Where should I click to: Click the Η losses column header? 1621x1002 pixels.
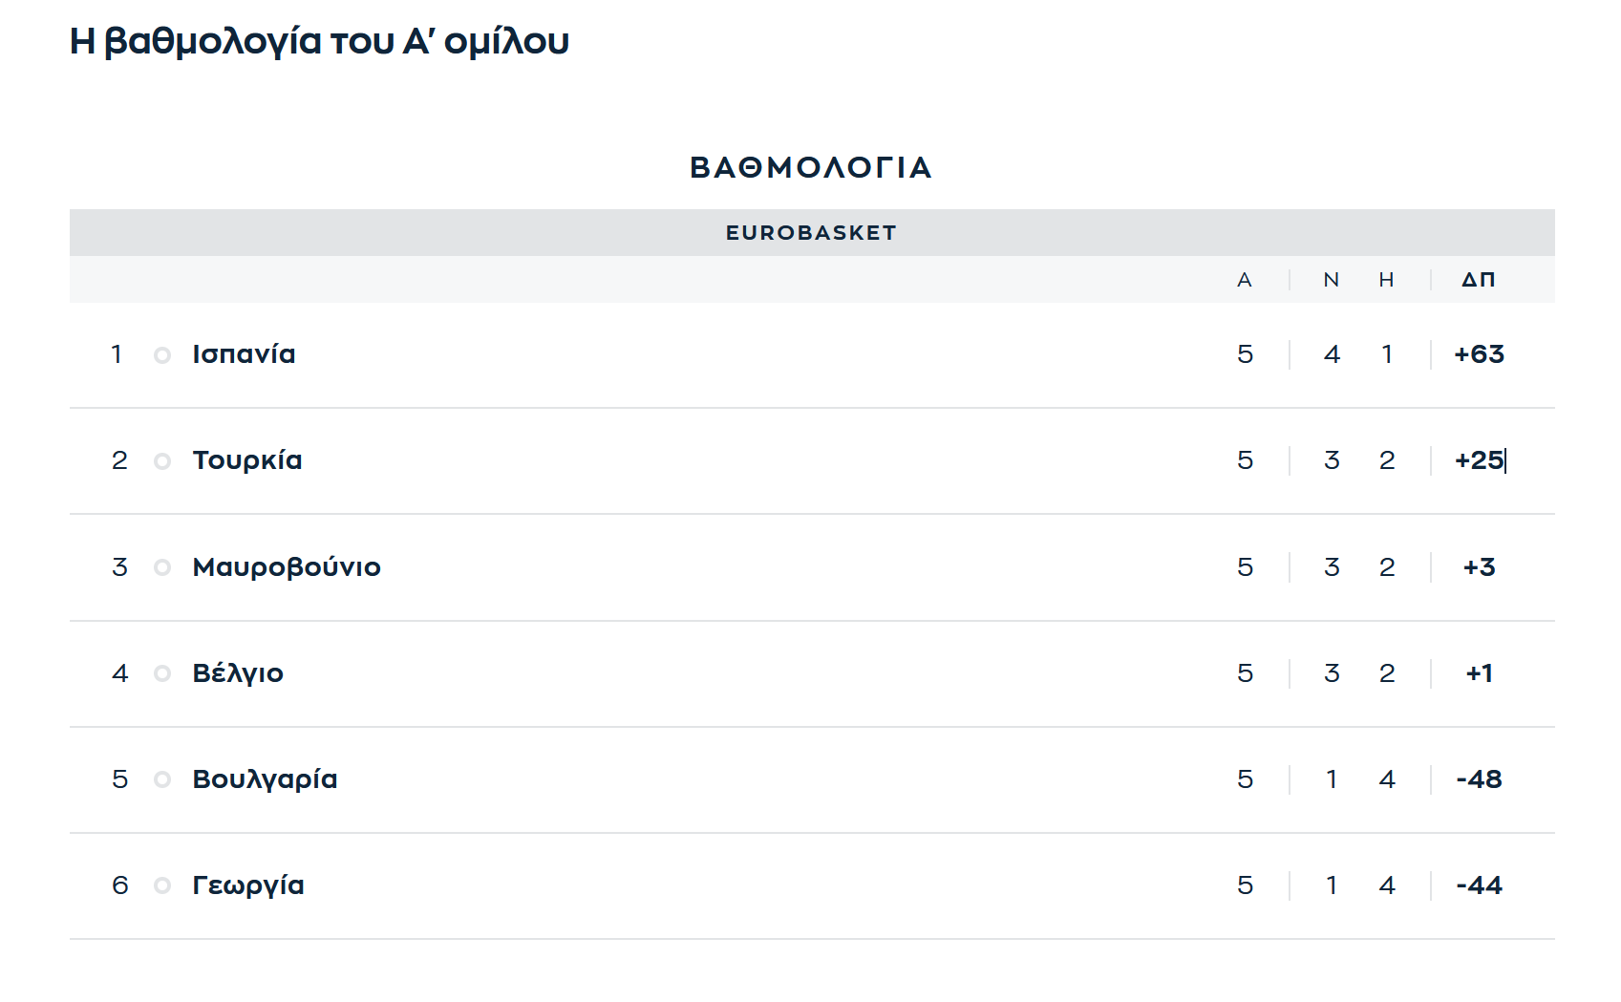(1387, 280)
